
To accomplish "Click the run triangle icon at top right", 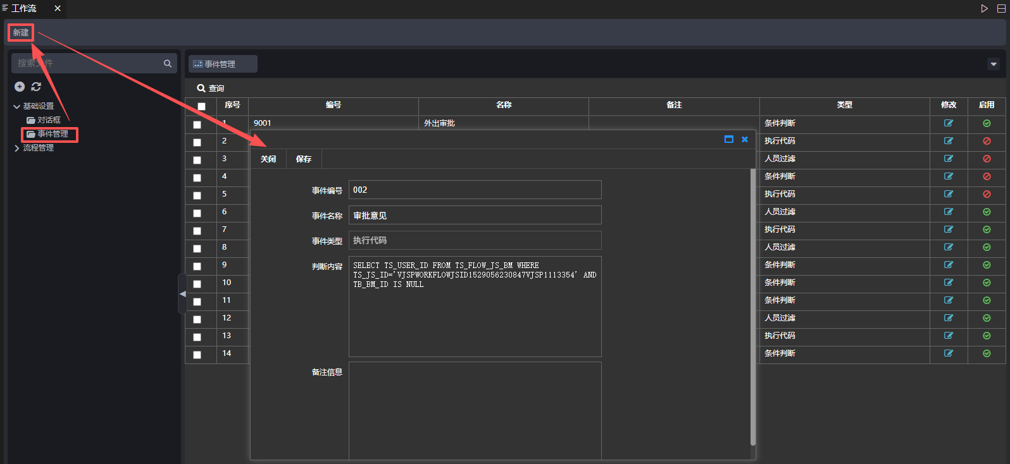I will click(x=984, y=8).
